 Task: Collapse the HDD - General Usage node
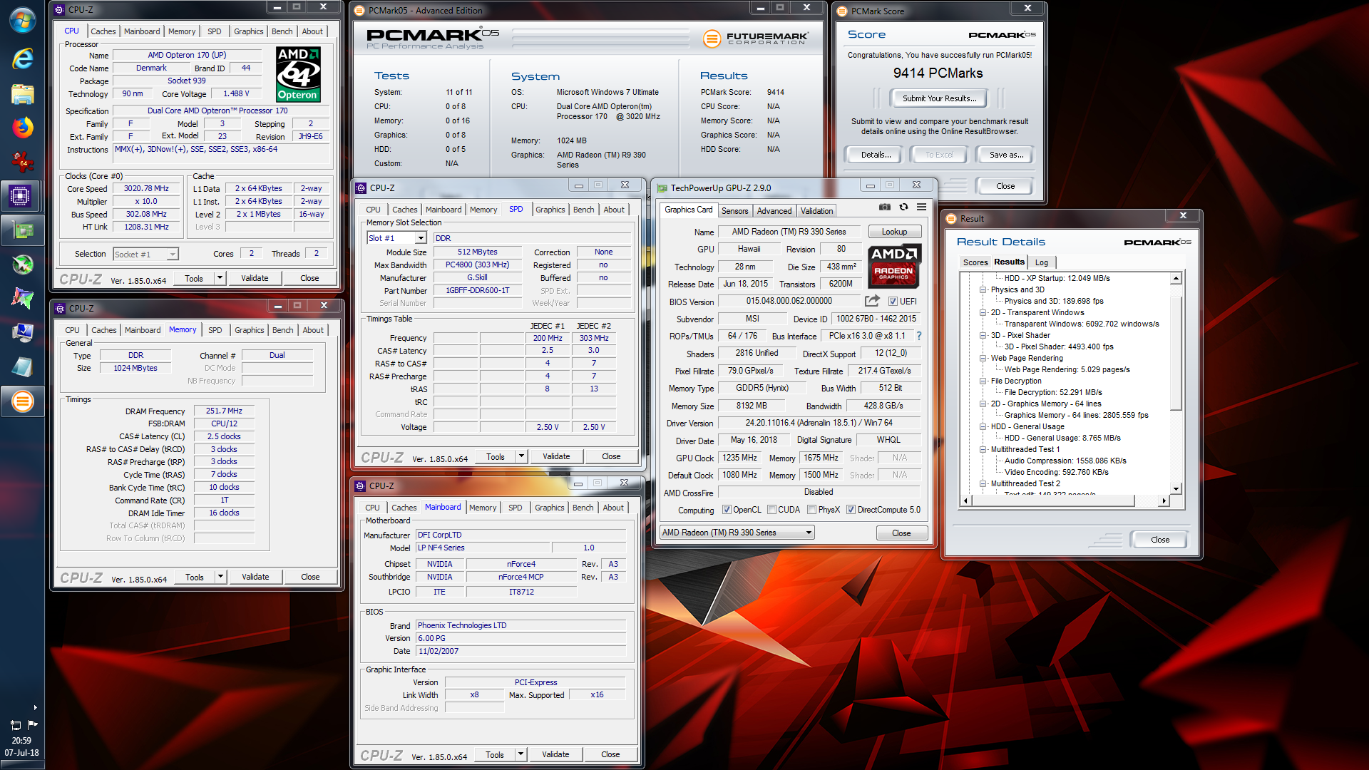coord(983,426)
